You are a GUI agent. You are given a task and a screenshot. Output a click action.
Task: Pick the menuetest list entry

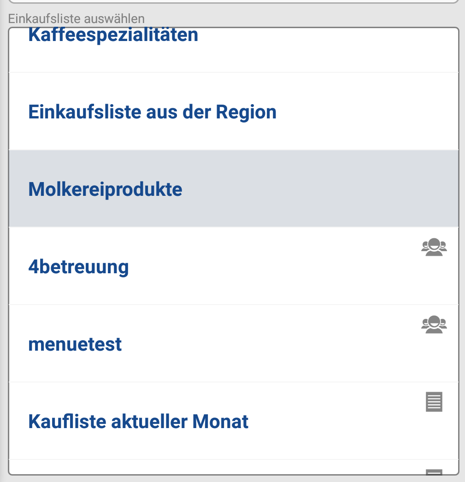75,344
